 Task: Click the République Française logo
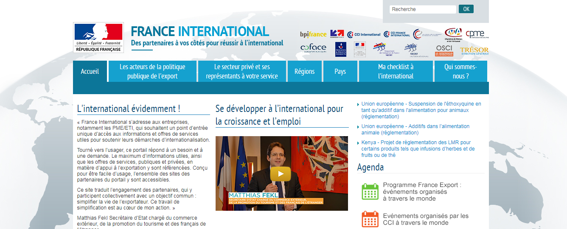(x=98, y=38)
